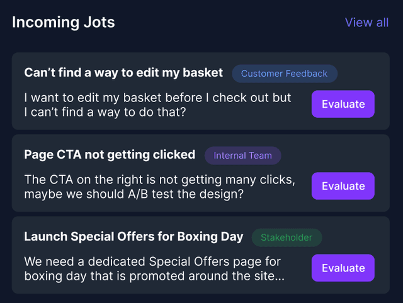Evaluate the basket editing jot

pyautogui.click(x=343, y=104)
